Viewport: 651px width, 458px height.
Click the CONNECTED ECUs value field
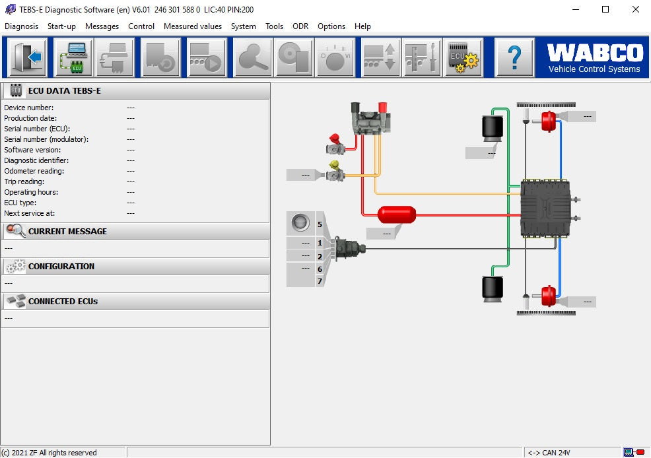click(x=135, y=319)
